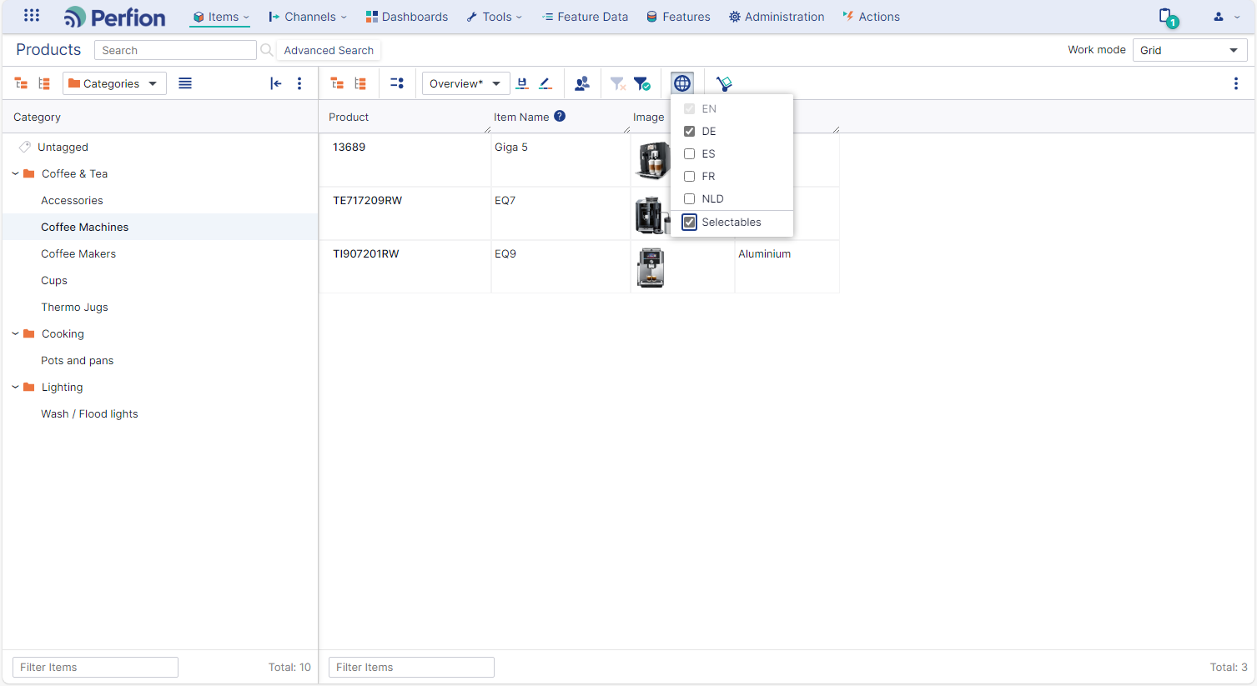Click the grid grouping settings icon
This screenshot has width=1257, height=686.
[x=397, y=83]
